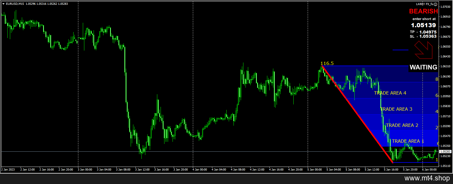Click the 1.05350 price axis label
The image size is (453, 184).
point(446,146)
